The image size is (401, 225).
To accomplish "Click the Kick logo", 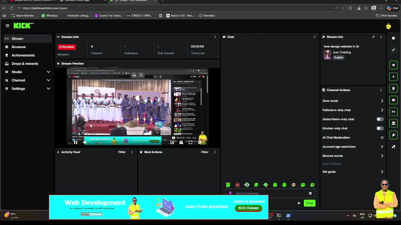I will 23,26.
